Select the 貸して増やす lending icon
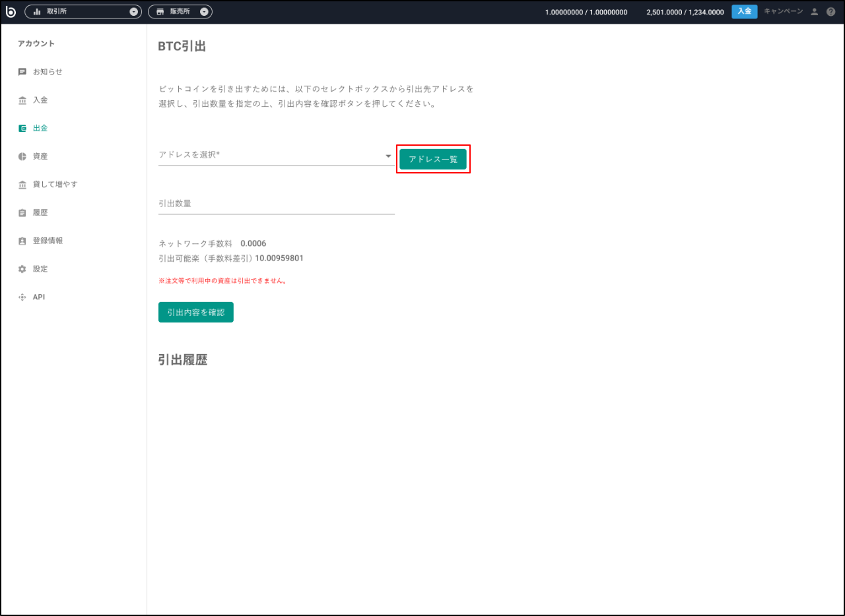The width and height of the screenshot is (845, 616). (x=22, y=184)
